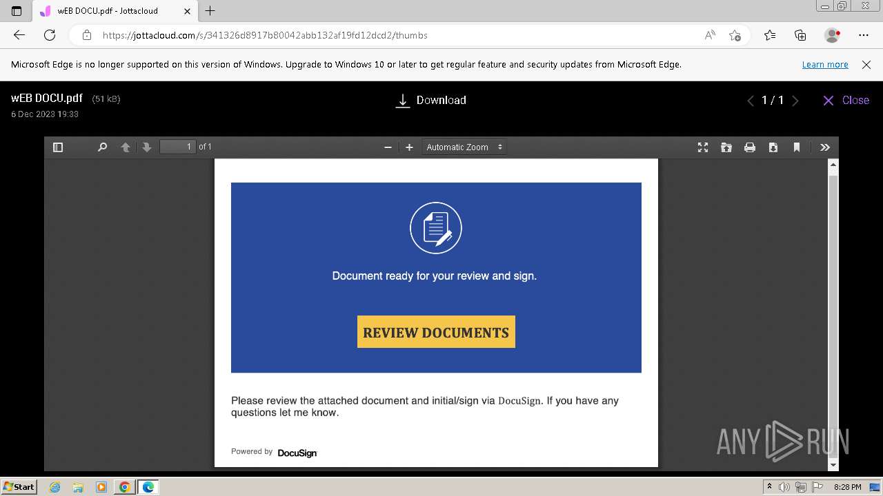Viewport: 883px width, 496px height.
Task: Open browser Collections
Action: (x=800, y=35)
